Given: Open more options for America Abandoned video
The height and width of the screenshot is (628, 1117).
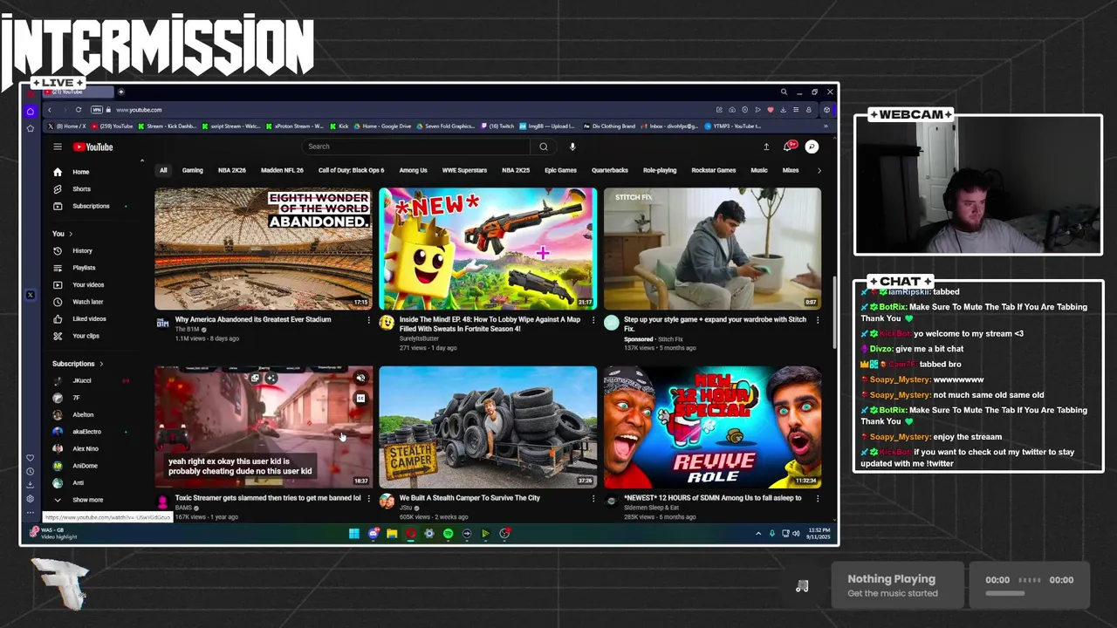Looking at the screenshot, I should coord(368,320).
